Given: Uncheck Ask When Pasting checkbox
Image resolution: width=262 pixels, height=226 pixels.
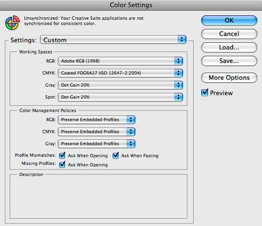Looking at the screenshot, I should 116,155.
